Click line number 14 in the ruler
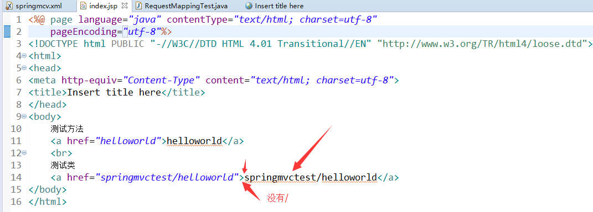Screen dimensions: 593x212 pos(16,177)
